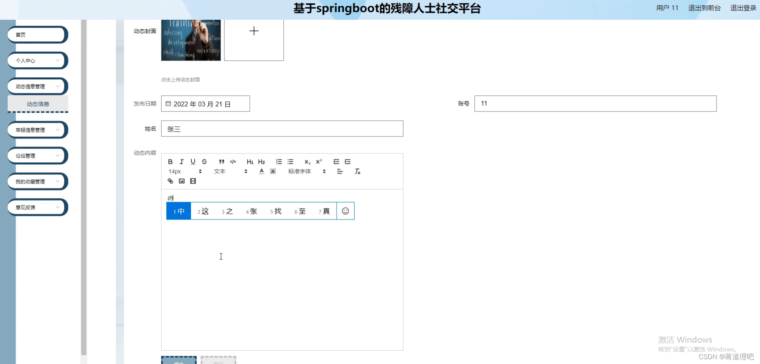Insert a video into the editor
The width and height of the screenshot is (760, 364).
click(193, 181)
